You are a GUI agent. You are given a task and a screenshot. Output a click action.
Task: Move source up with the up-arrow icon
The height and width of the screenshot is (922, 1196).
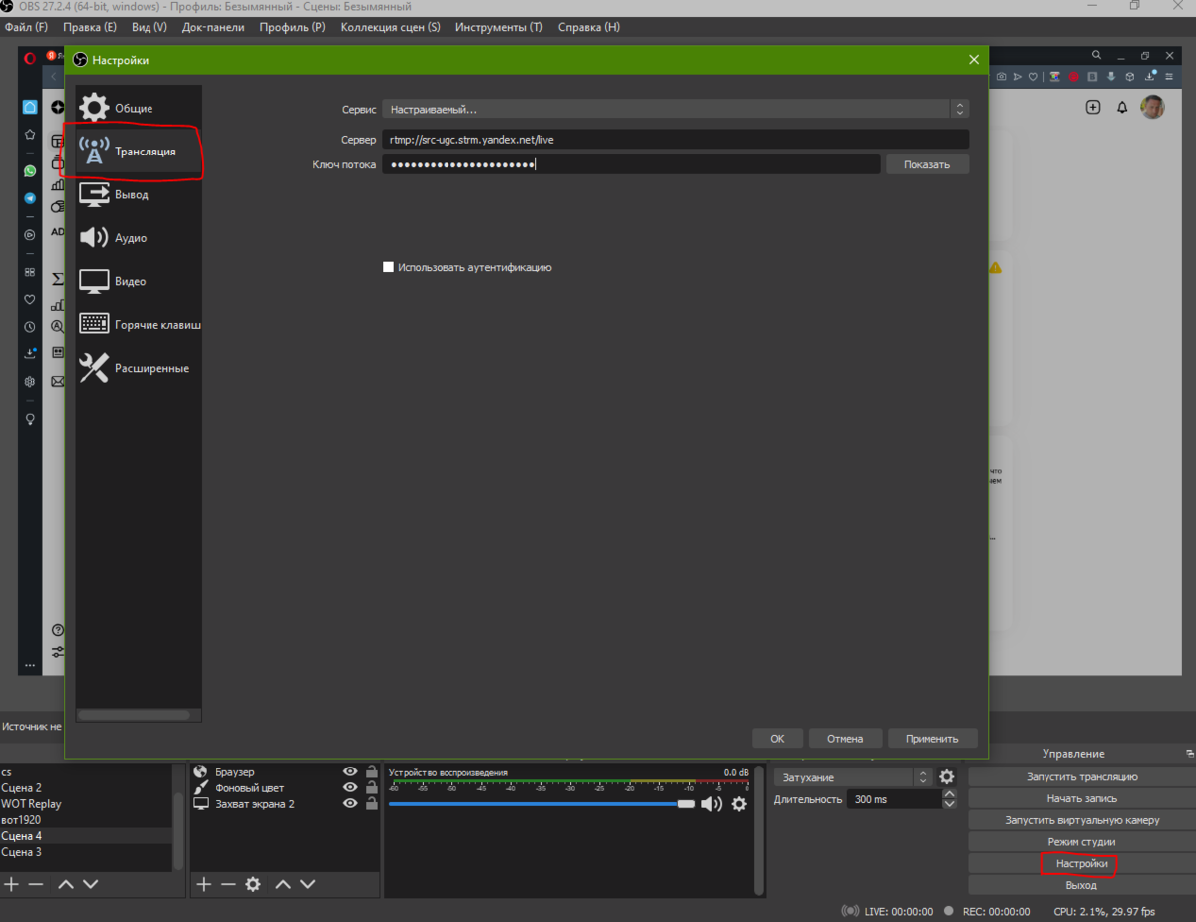tap(283, 884)
